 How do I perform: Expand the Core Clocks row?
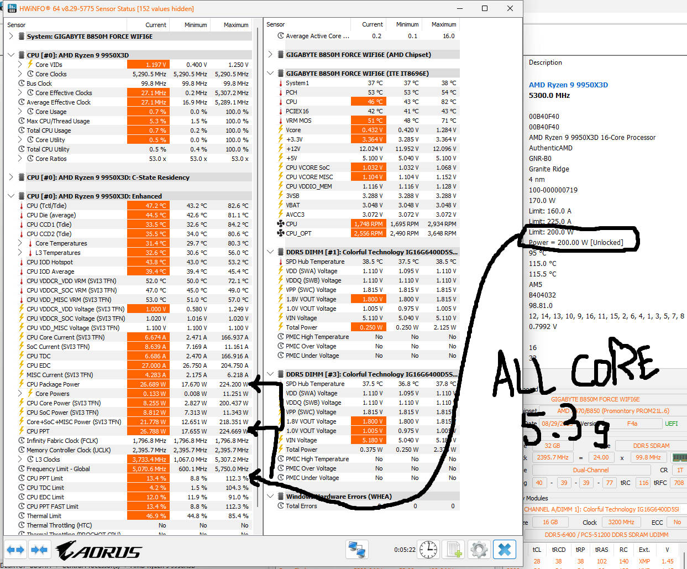(20, 74)
